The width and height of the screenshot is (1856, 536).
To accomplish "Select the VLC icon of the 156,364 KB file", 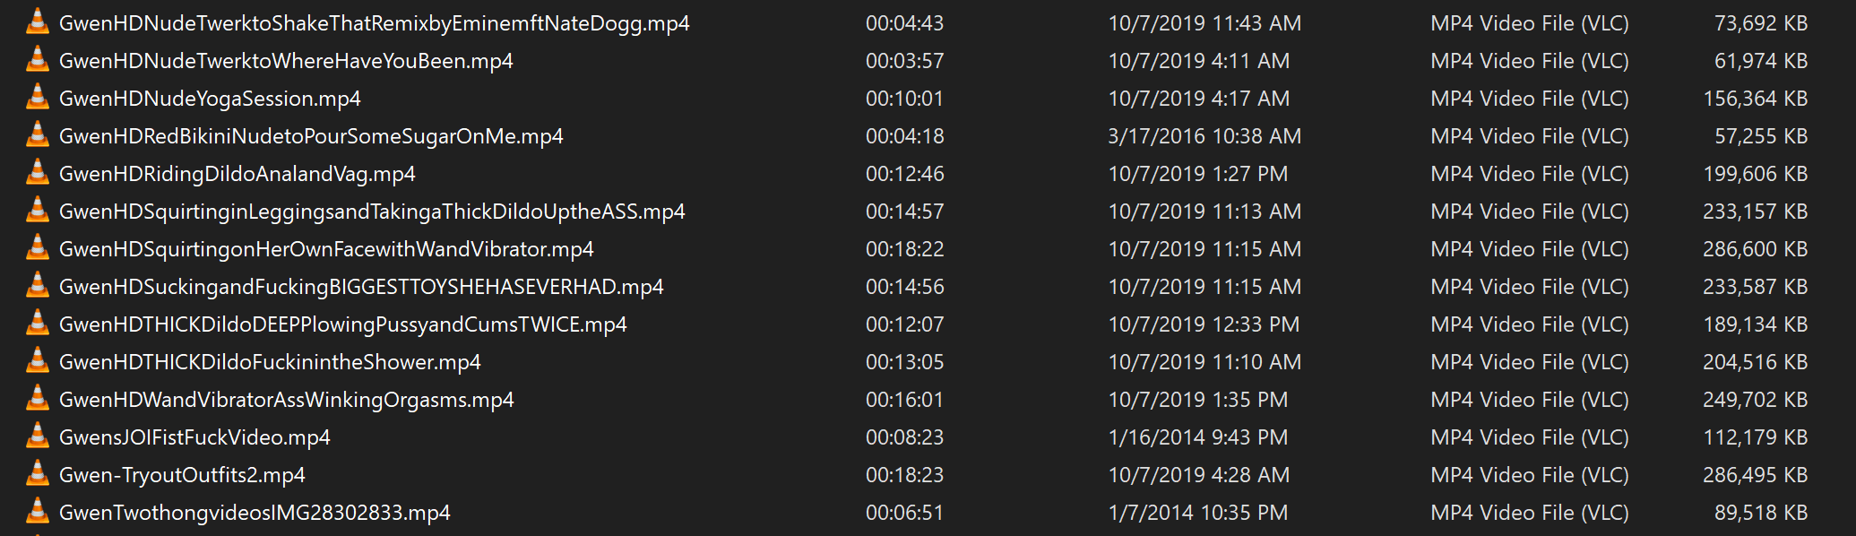I will click(38, 96).
